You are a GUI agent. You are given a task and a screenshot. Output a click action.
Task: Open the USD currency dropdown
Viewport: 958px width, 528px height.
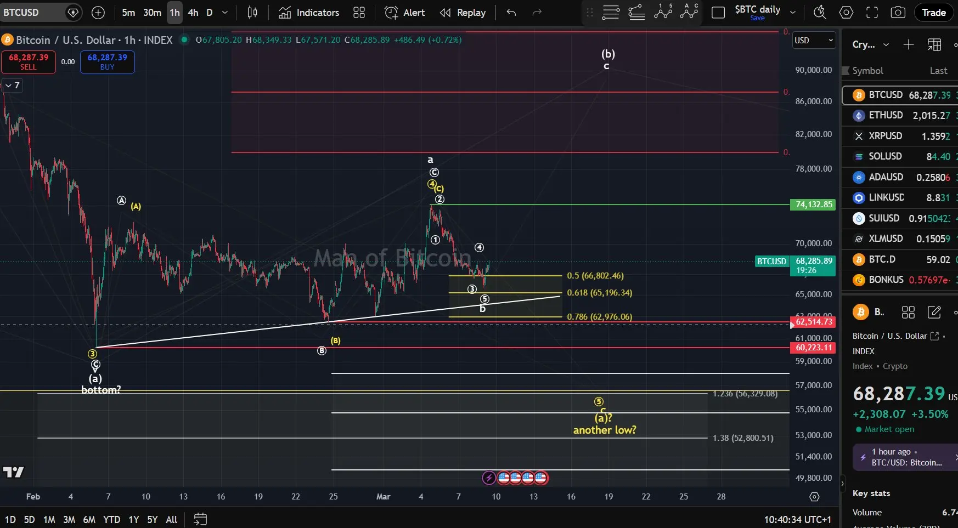(x=814, y=40)
